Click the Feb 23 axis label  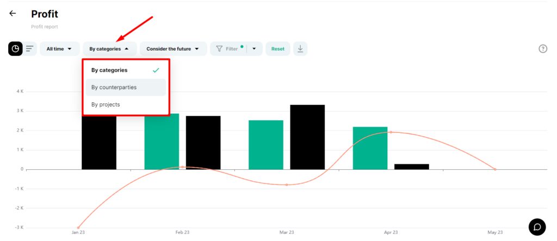point(183,232)
